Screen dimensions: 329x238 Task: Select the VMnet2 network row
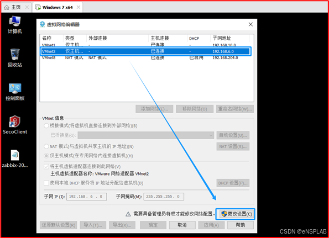click(x=145, y=51)
